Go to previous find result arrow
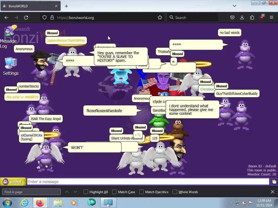 (67, 192)
